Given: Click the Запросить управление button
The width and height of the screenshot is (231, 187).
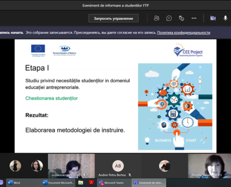Looking at the screenshot, I should (x=113, y=18).
